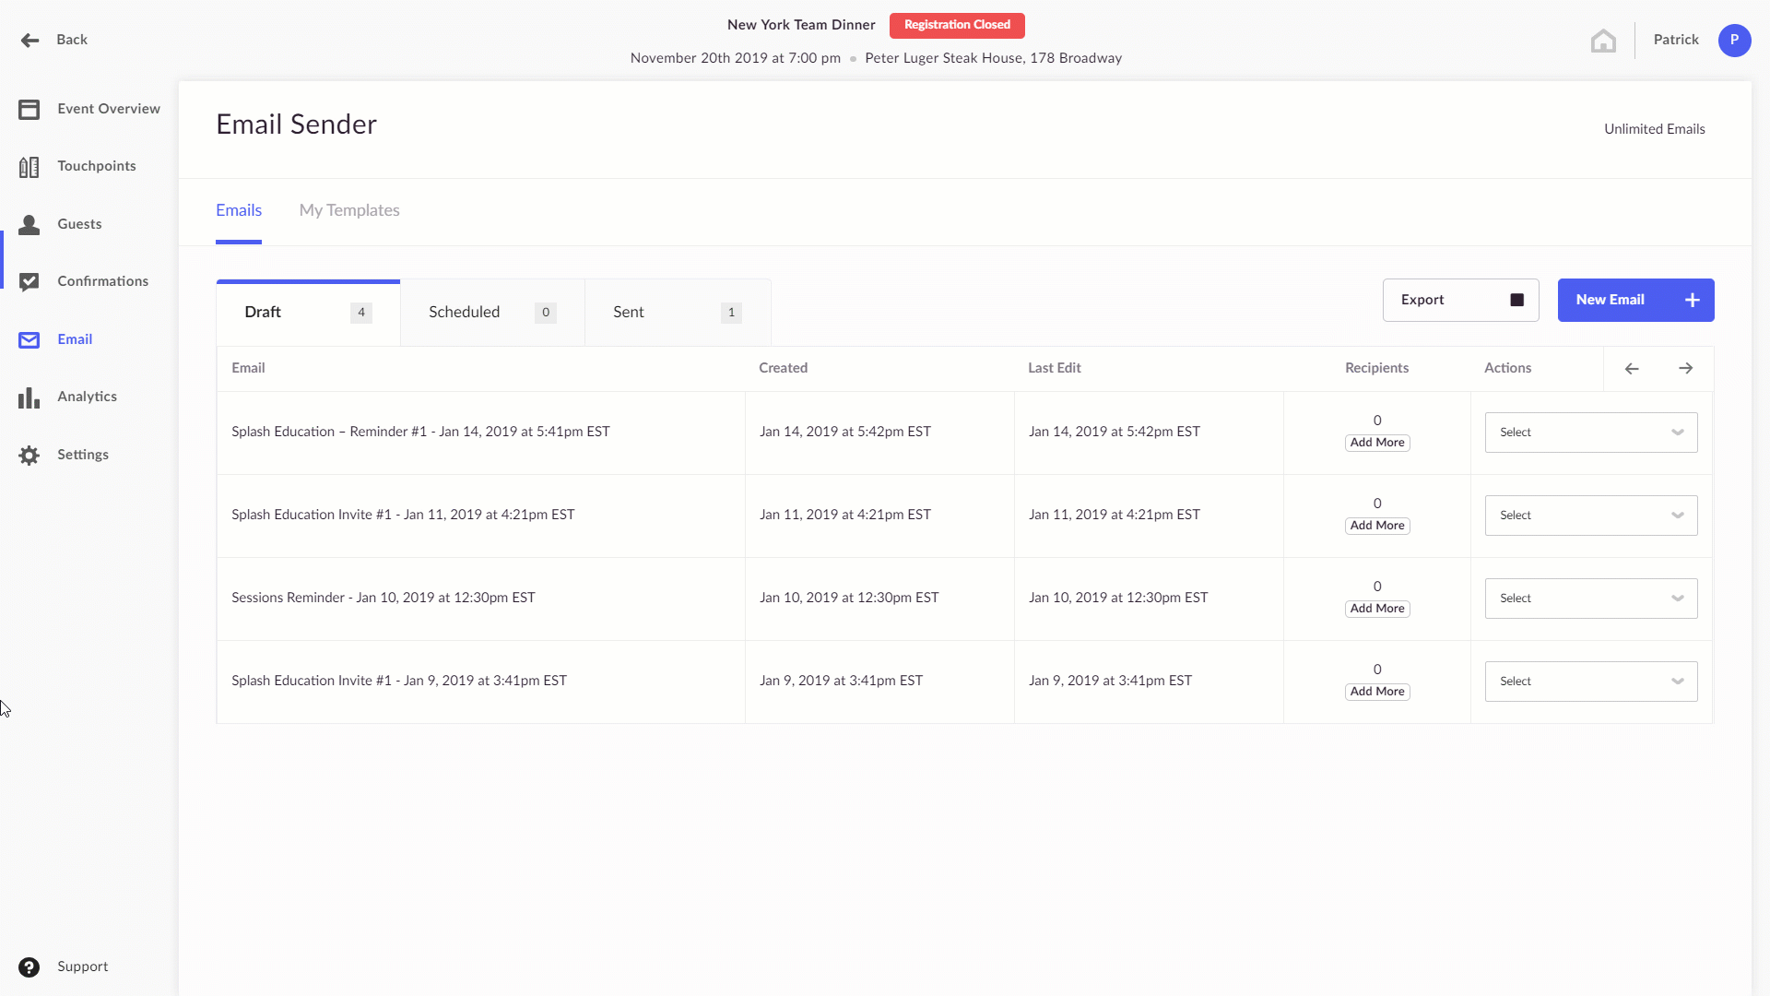This screenshot has width=1770, height=996.
Task: Select the Draft tab
Action: click(x=308, y=313)
